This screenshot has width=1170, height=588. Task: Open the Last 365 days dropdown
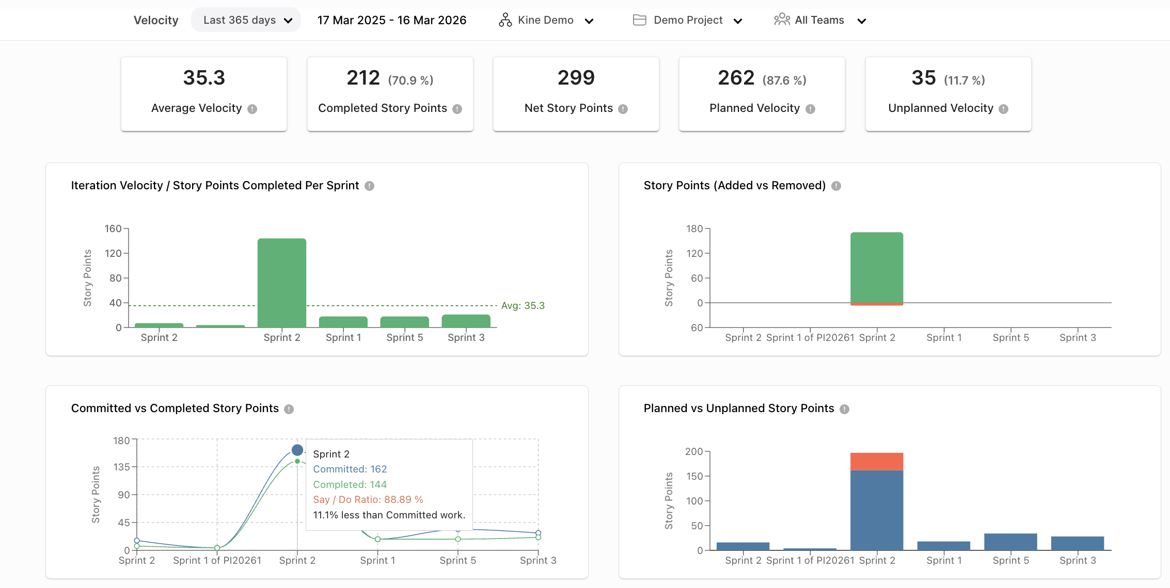[245, 20]
